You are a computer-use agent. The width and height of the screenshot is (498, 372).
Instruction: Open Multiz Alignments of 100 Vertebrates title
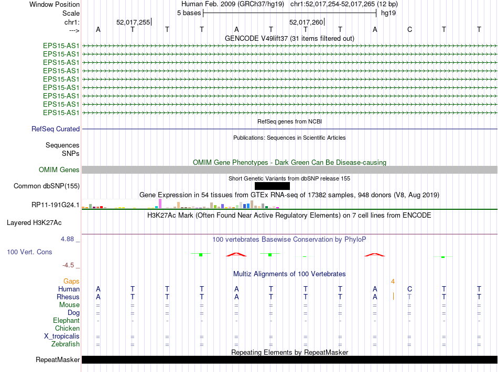pos(289,274)
